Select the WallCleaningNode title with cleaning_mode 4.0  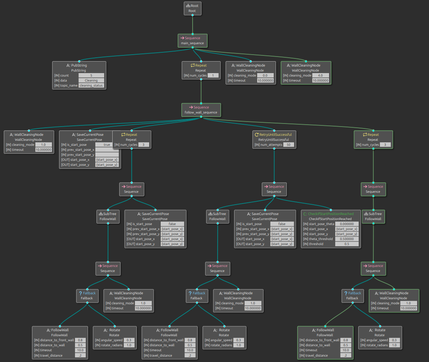point(305,65)
